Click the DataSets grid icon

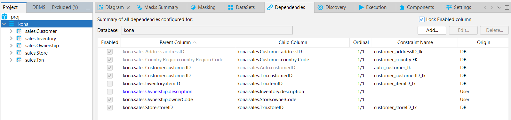click(x=231, y=7)
